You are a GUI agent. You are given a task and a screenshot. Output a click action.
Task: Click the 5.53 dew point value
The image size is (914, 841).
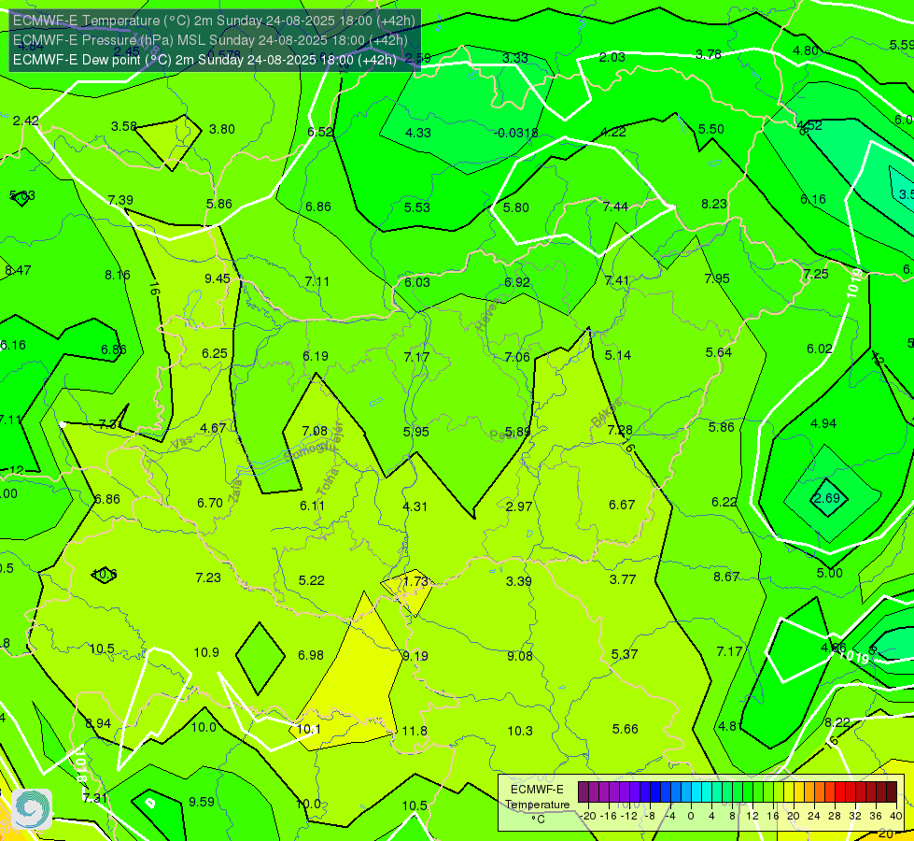coord(417,207)
